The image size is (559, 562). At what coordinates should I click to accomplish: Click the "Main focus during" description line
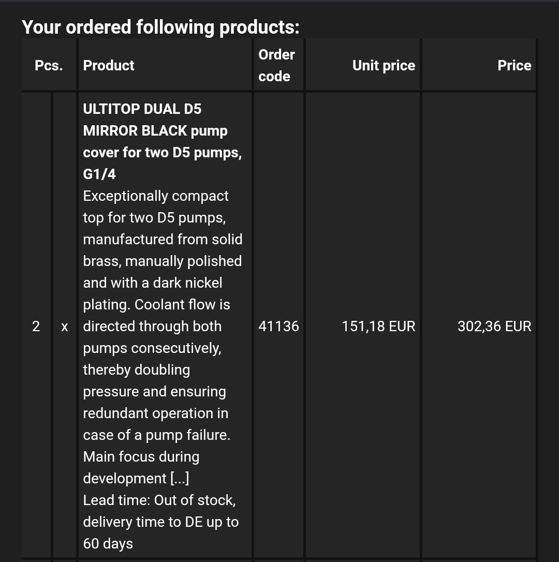[x=141, y=457]
